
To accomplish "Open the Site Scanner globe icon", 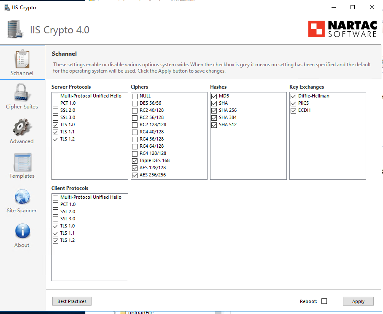I will click(22, 197).
